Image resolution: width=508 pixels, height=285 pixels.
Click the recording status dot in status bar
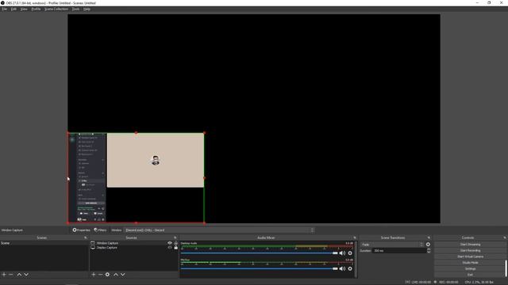pos(435,282)
